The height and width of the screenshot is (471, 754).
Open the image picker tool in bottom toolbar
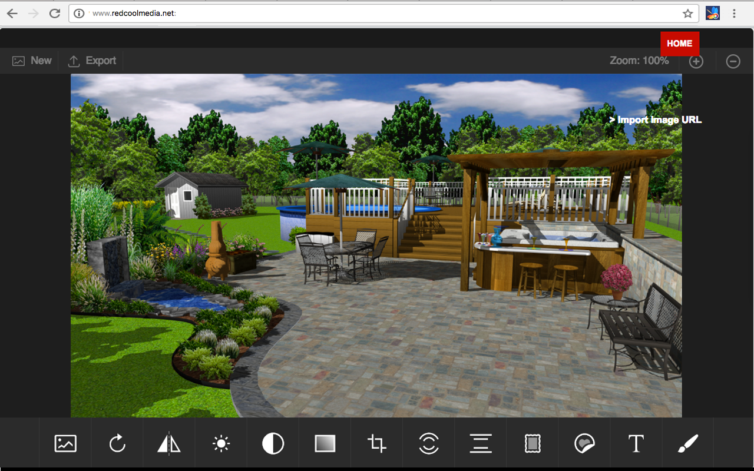click(65, 443)
